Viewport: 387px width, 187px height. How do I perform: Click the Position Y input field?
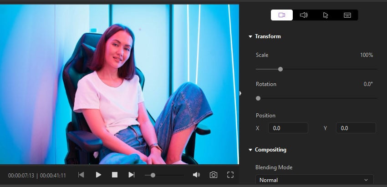(356, 128)
